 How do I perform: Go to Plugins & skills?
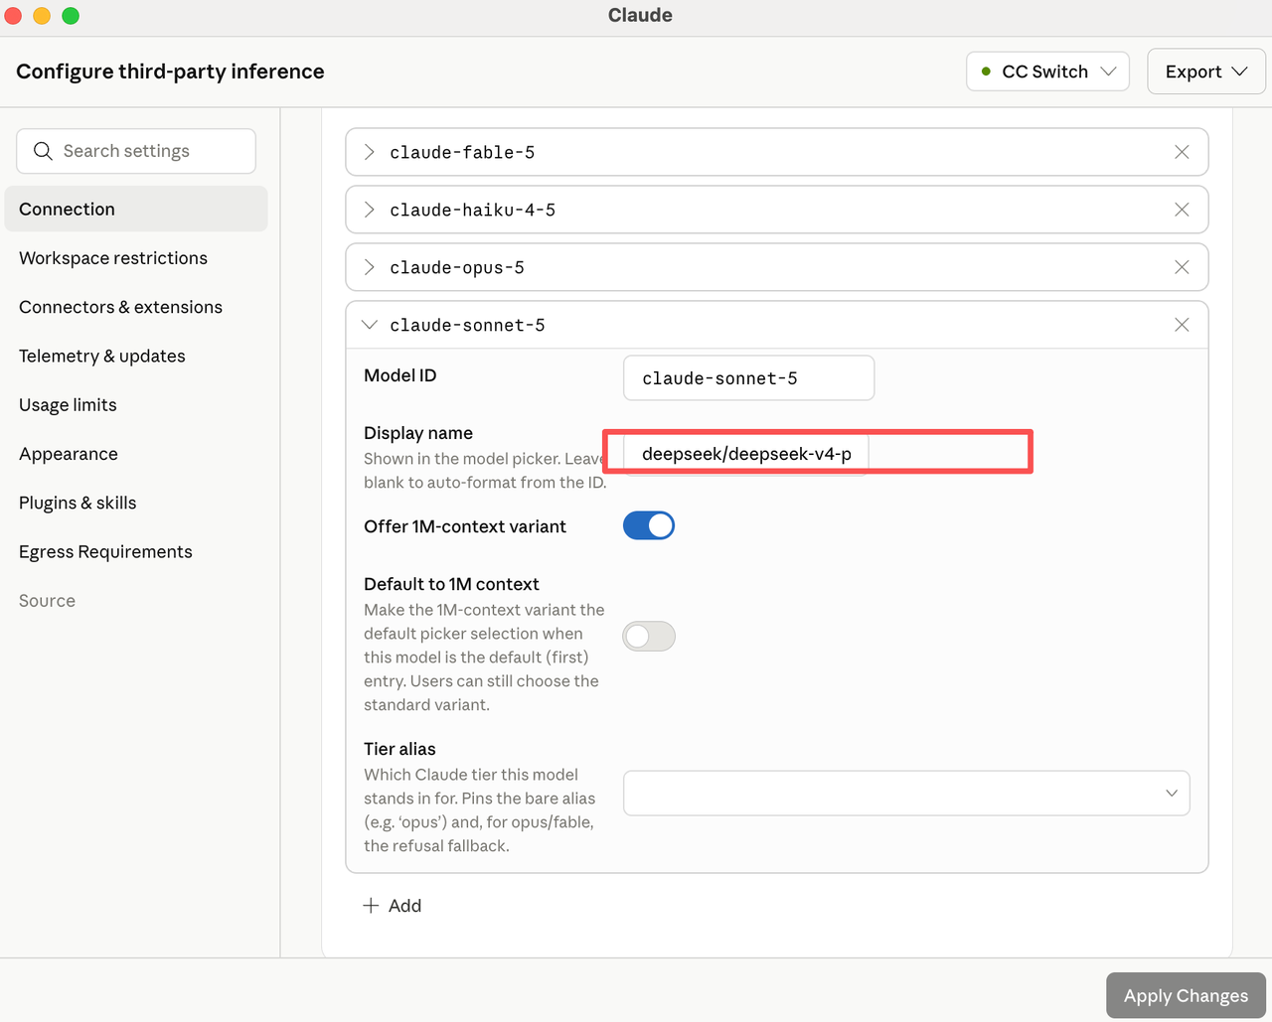78,503
